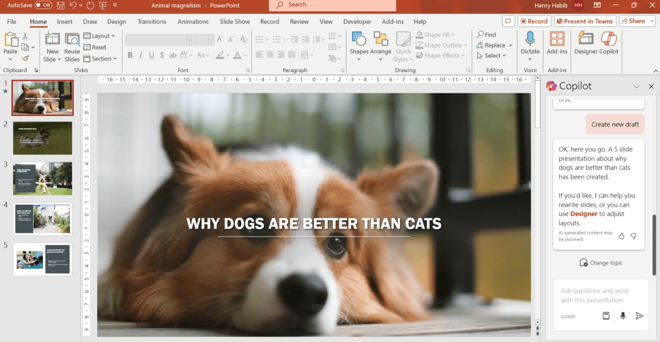The image size is (660, 342).
Task: Expand the Layout dropdown
Action: coord(100,36)
